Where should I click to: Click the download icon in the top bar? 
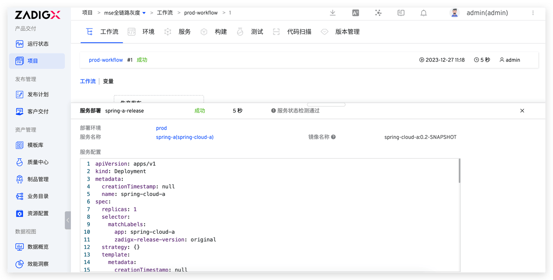(333, 13)
